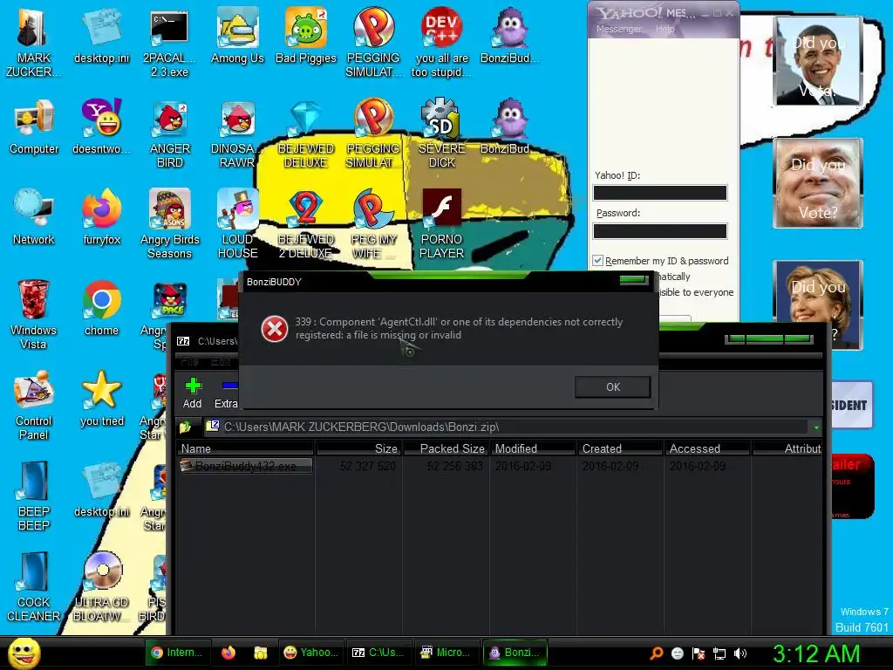This screenshot has width=893, height=670.
Task: Sort by the Modified column header
Action: click(x=533, y=449)
